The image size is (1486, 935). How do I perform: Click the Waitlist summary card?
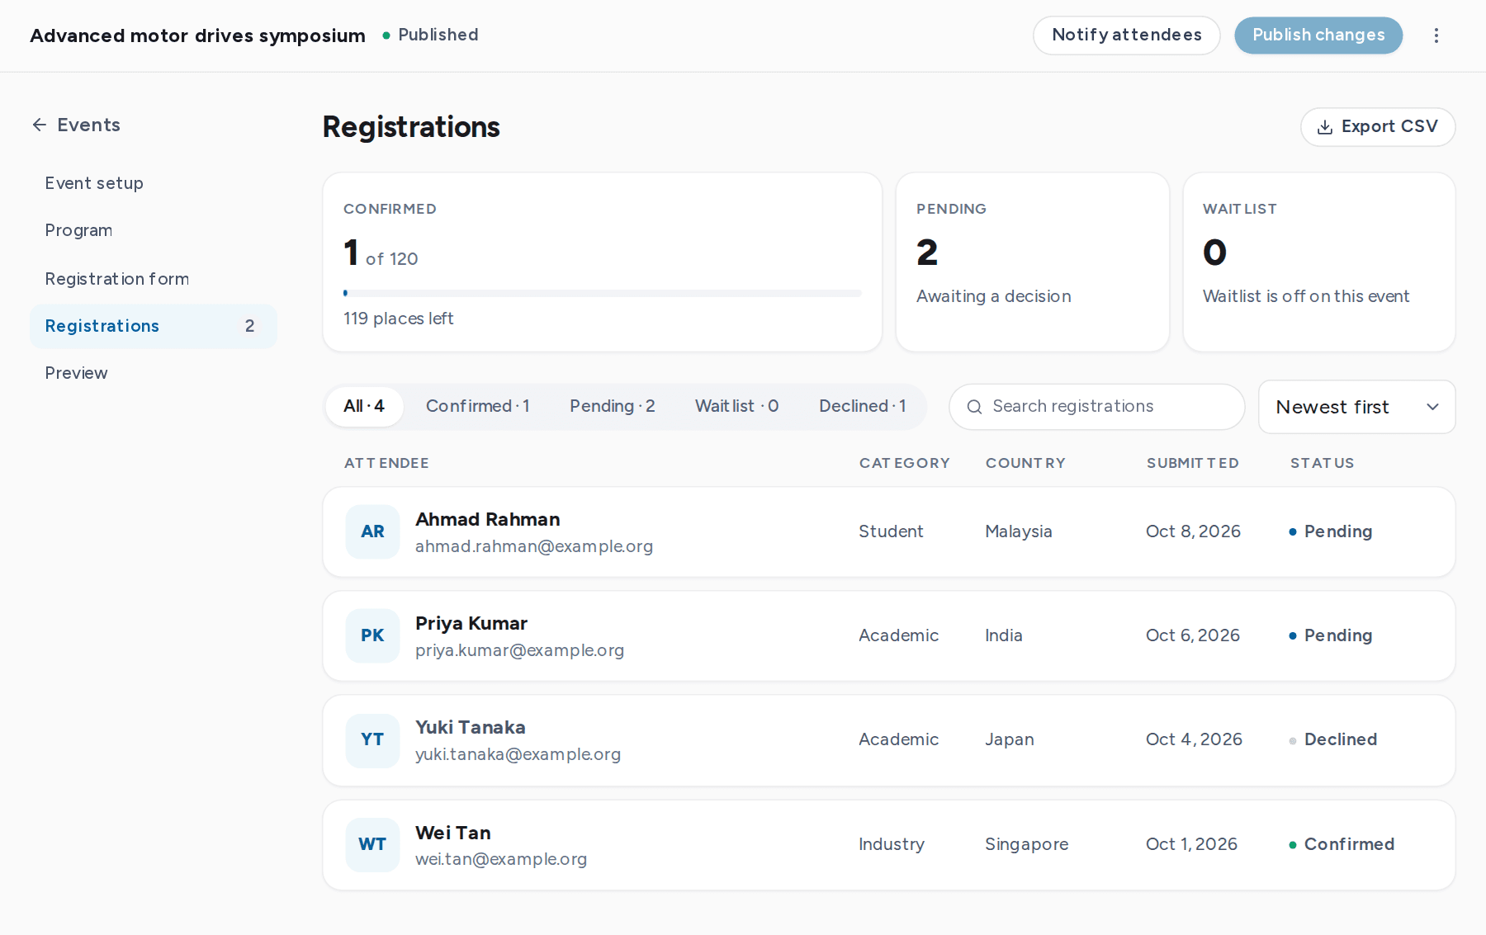point(1319,262)
